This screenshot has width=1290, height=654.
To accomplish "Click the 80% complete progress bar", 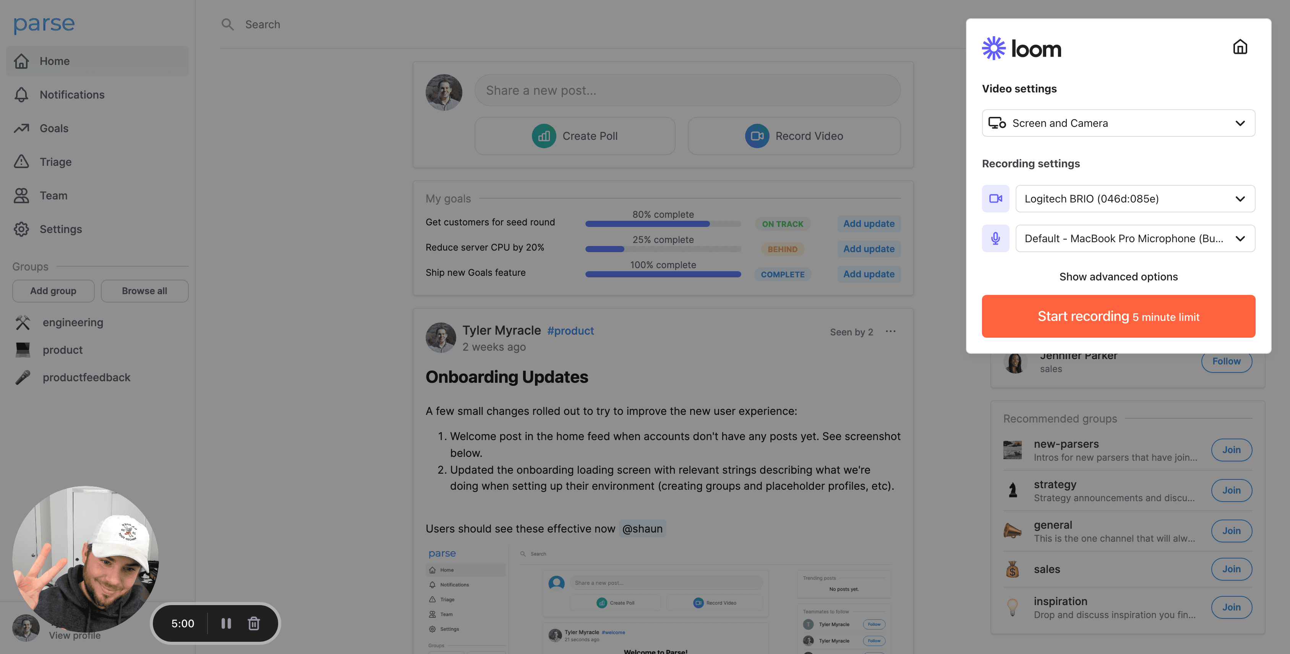I will 663,224.
